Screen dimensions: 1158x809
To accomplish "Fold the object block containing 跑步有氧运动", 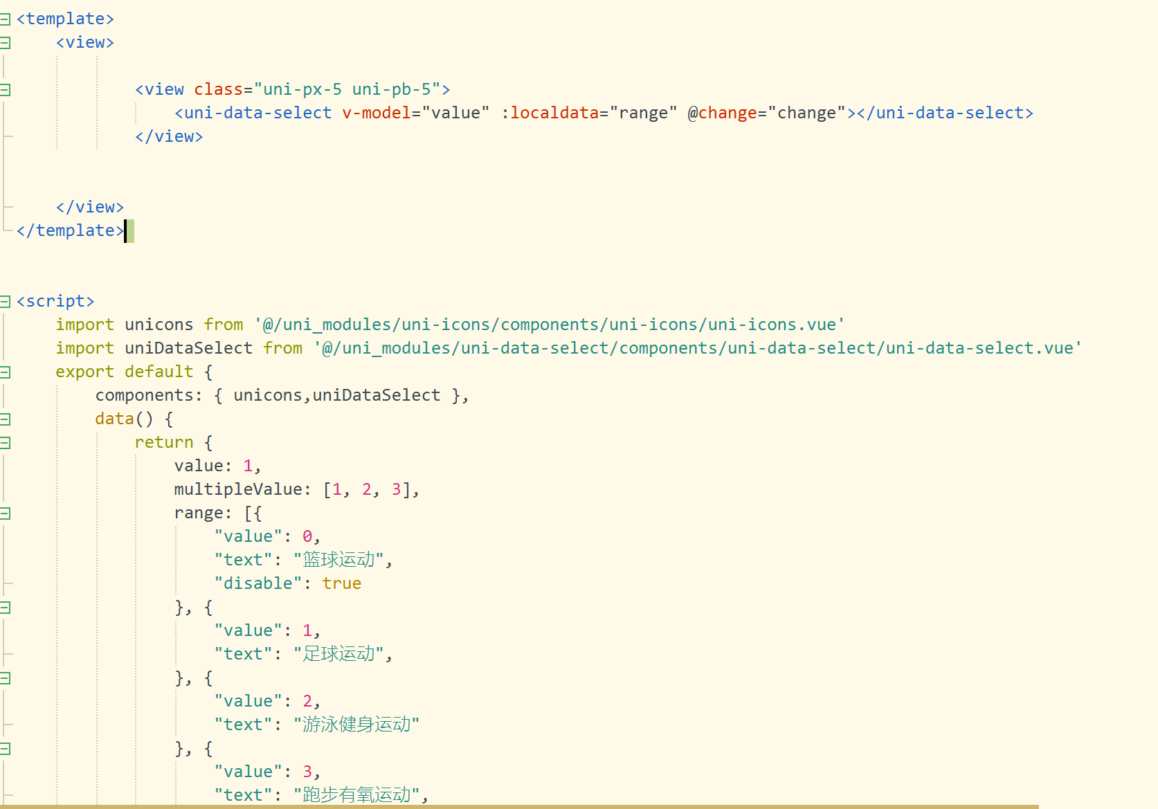I will coord(5,749).
